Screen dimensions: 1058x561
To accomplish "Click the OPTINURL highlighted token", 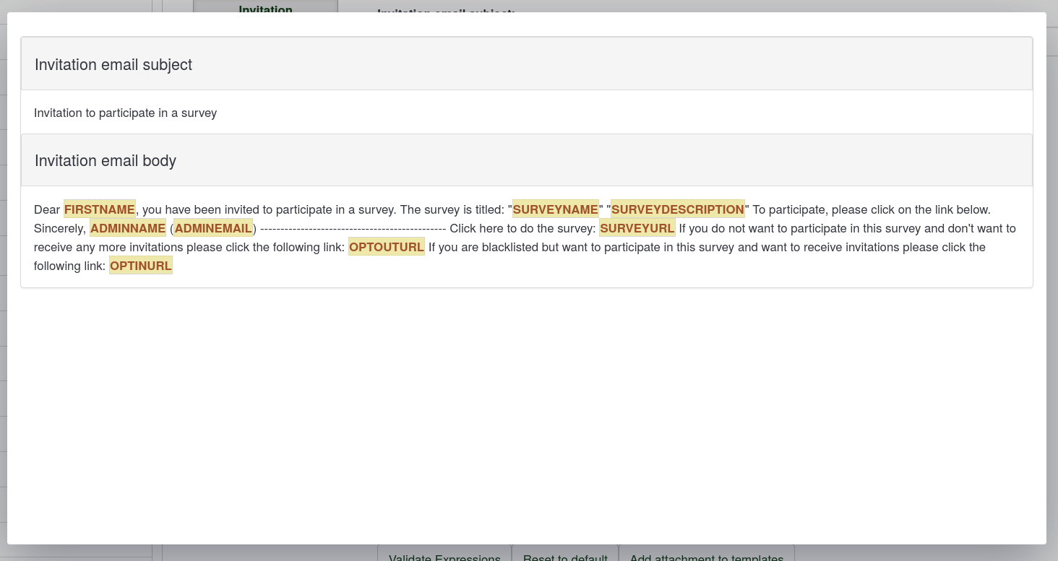I will 141,266.
